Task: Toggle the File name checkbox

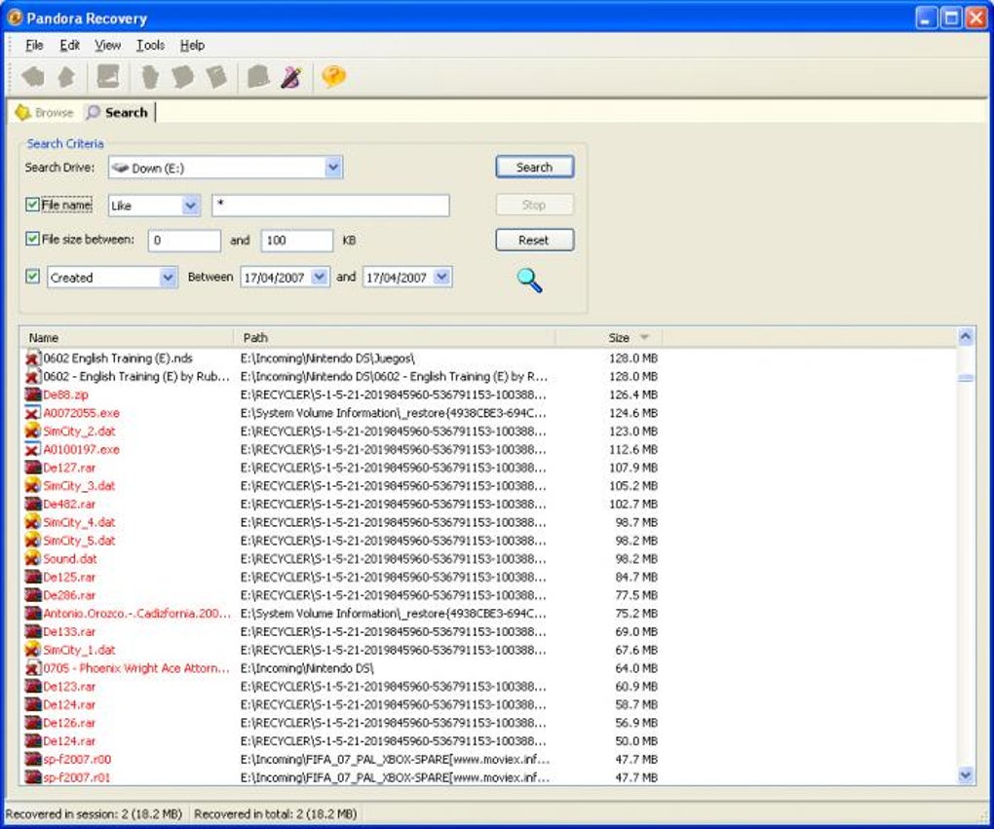Action: coord(32,205)
